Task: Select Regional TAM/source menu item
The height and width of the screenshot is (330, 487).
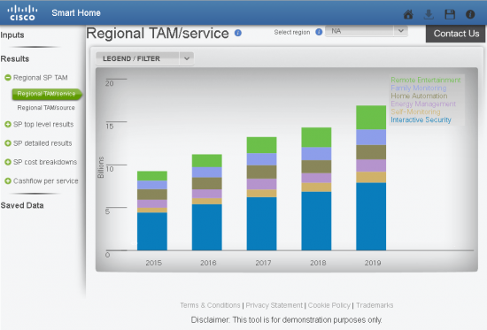Action: click(x=46, y=108)
